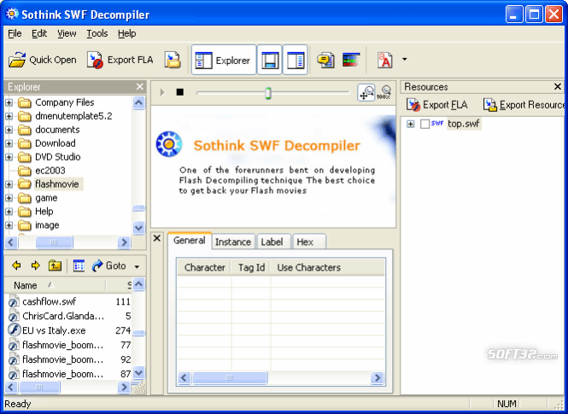Click folder tree scroll down arrow
Viewport: 568px width, 414px height.
coord(138,228)
